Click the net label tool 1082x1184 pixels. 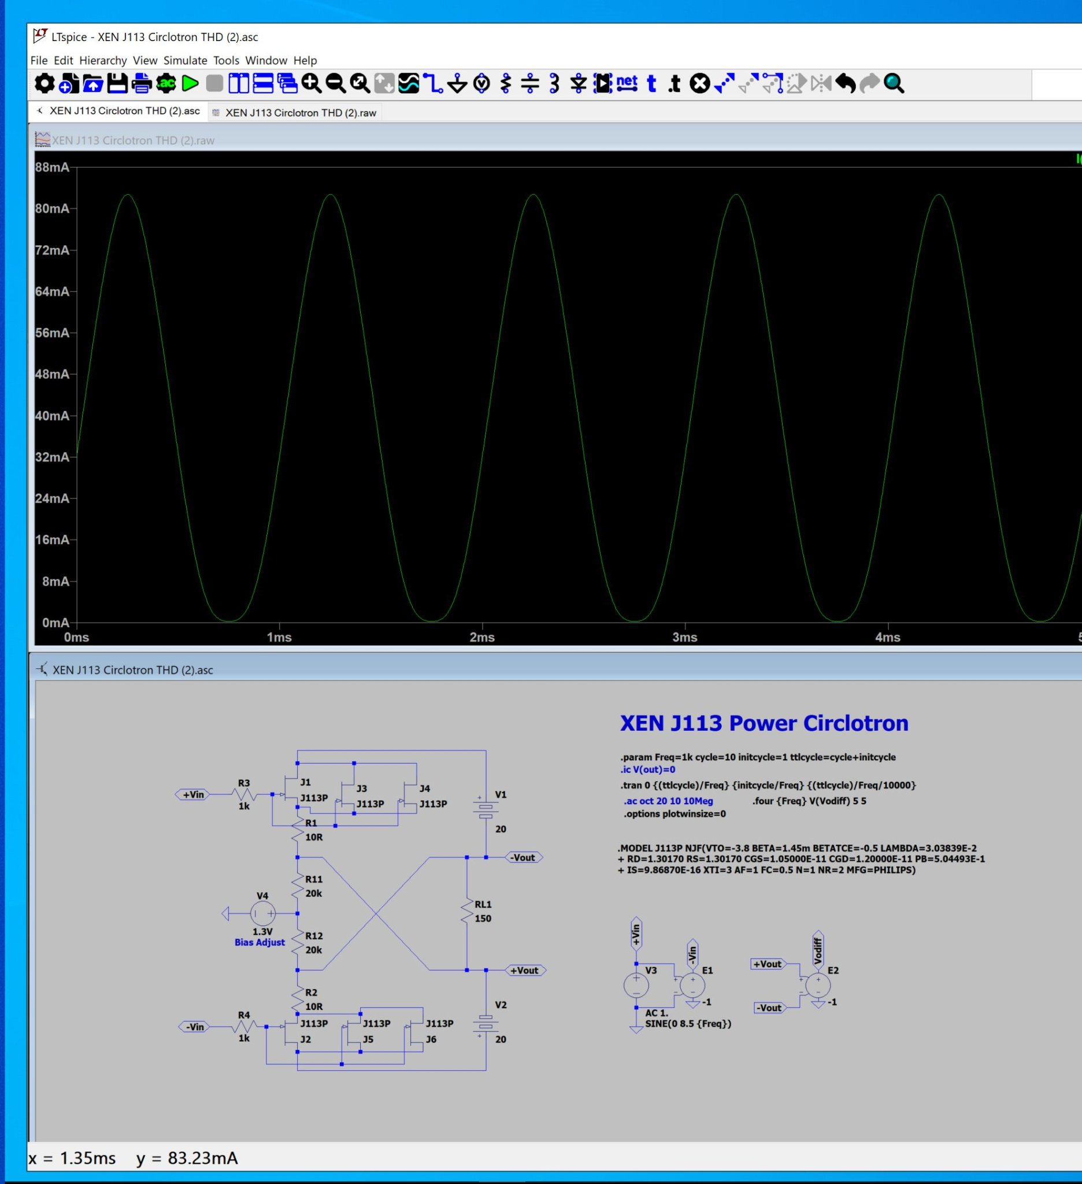(627, 84)
